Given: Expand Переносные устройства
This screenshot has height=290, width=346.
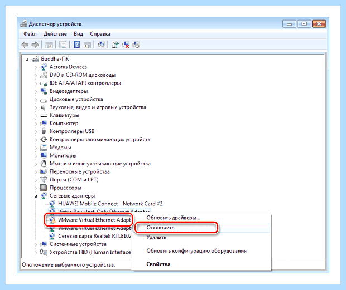Looking at the screenshot, I should point(36,172).
